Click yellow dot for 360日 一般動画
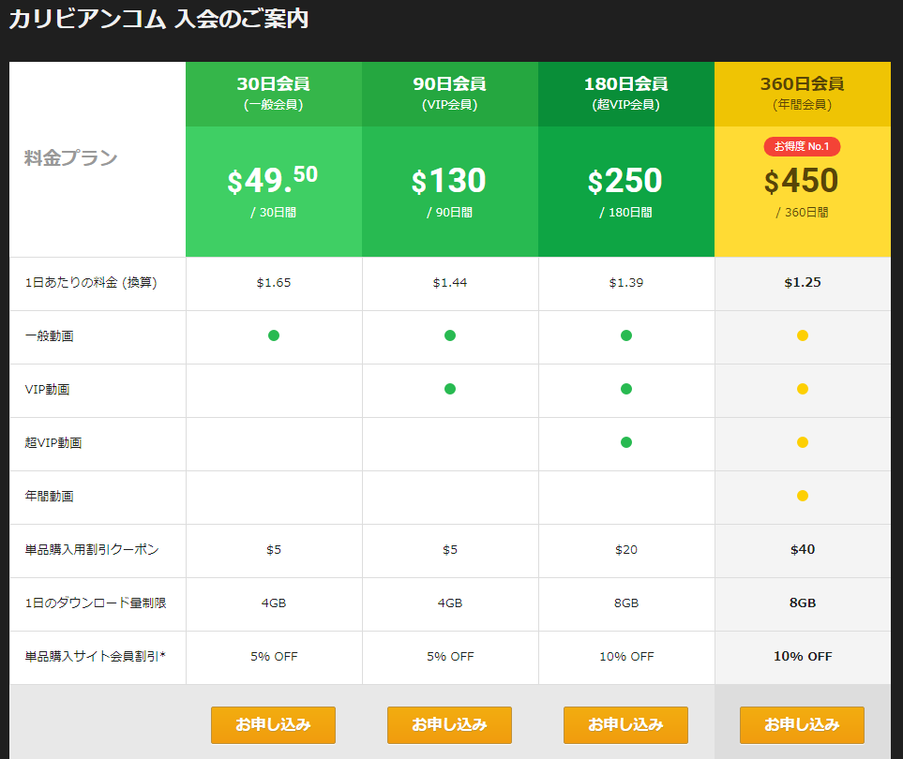This screenshot has width=903, height=759. 803,335
